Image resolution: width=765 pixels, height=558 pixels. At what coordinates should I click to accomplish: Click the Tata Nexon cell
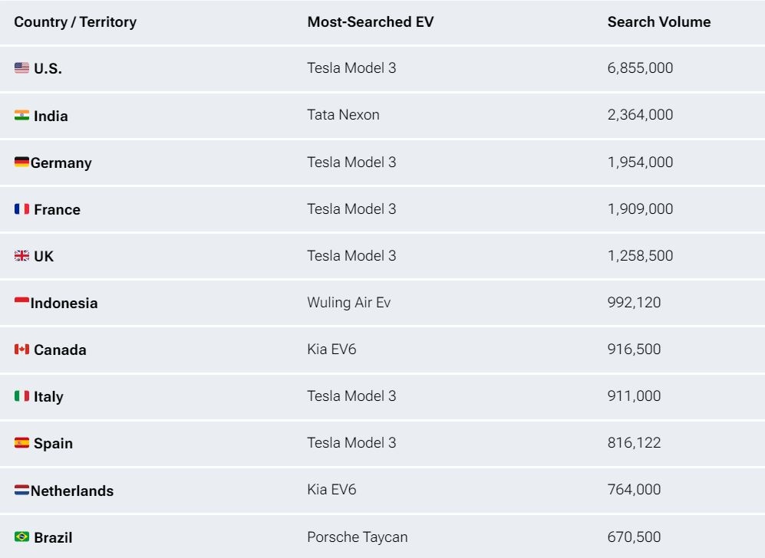343,115
